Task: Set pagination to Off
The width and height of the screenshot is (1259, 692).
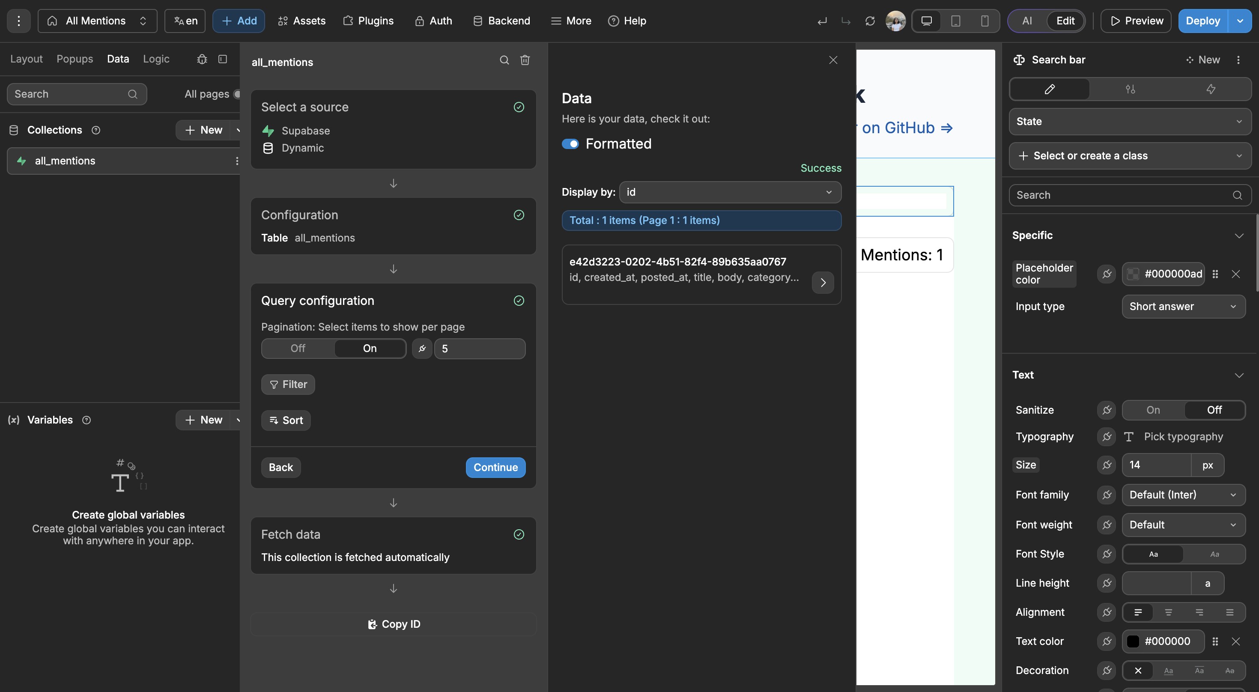Action: (298, 349)
